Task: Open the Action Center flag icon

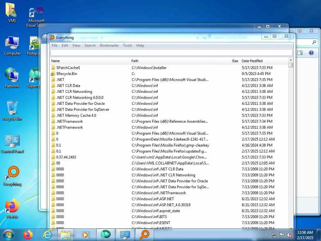Action: [282, 235]
